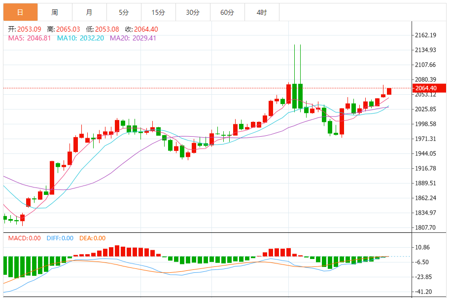
Task: Click the 1807.70 price axis label
Action: (425, 227)
